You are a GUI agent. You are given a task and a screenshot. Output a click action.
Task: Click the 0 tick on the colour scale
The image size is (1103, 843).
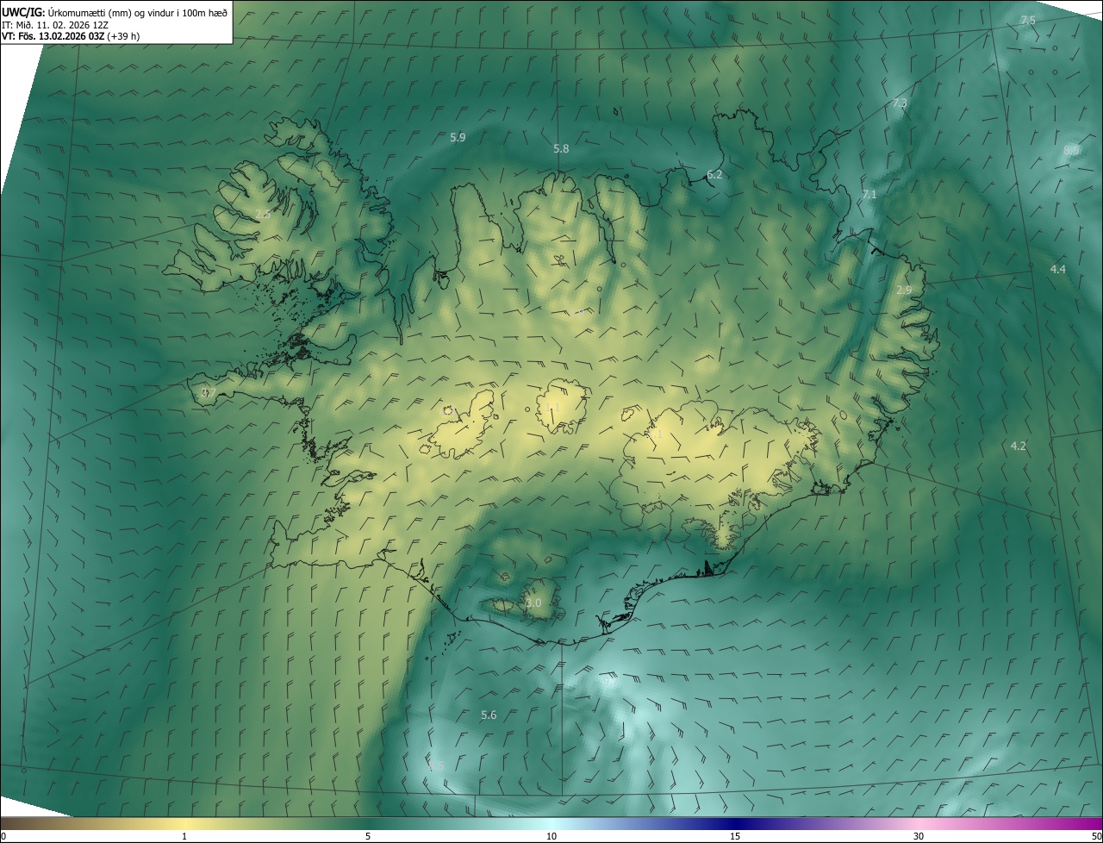pyautogui.click(x=3, y=836)
